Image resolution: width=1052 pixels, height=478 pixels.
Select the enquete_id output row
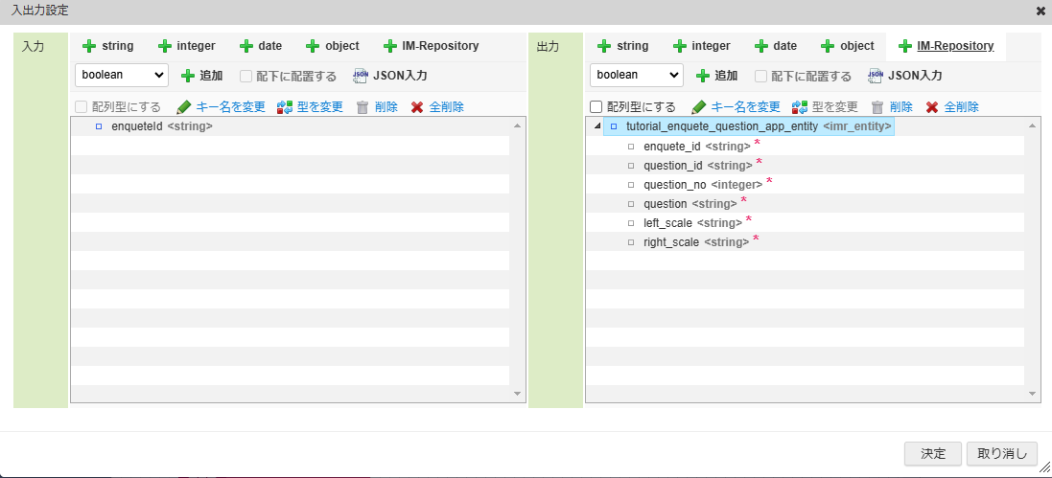806,146
